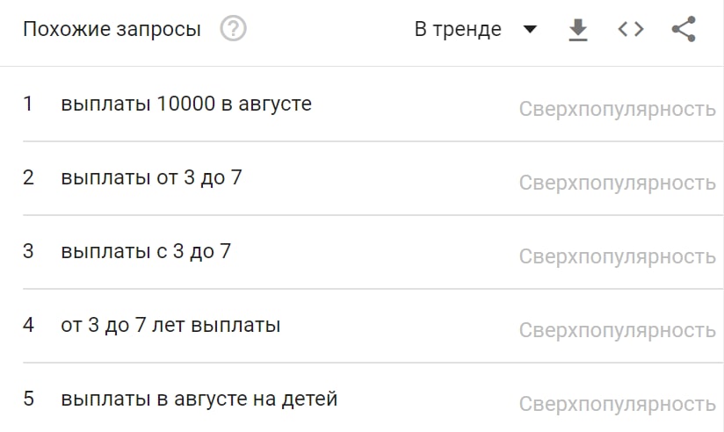This screenshot has width=724, height=432.
Task: Click Сверхпопулярность label in third row
Action: (617, 256)
